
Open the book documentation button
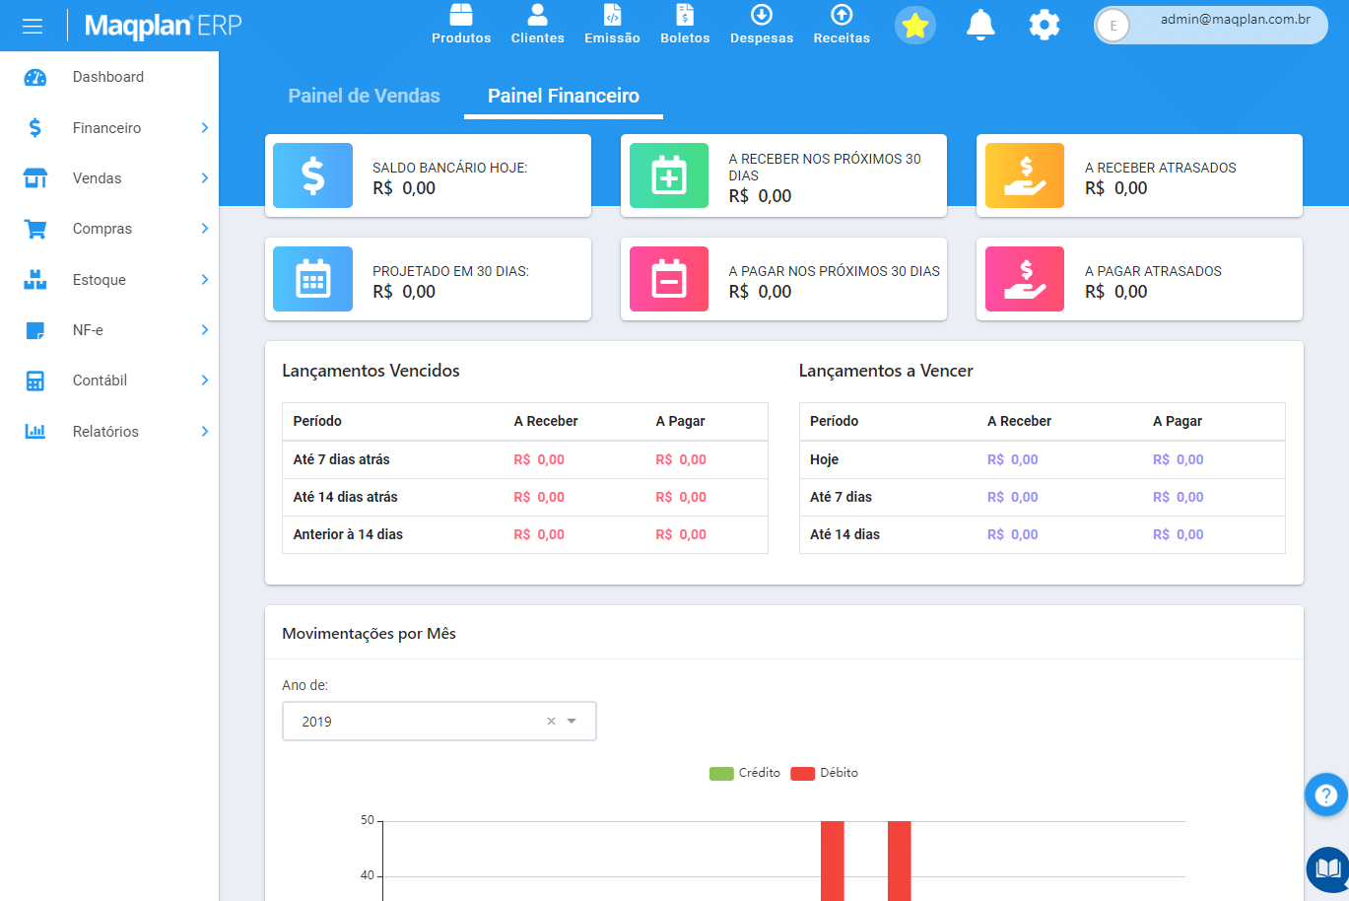(x=1327, y=868)
